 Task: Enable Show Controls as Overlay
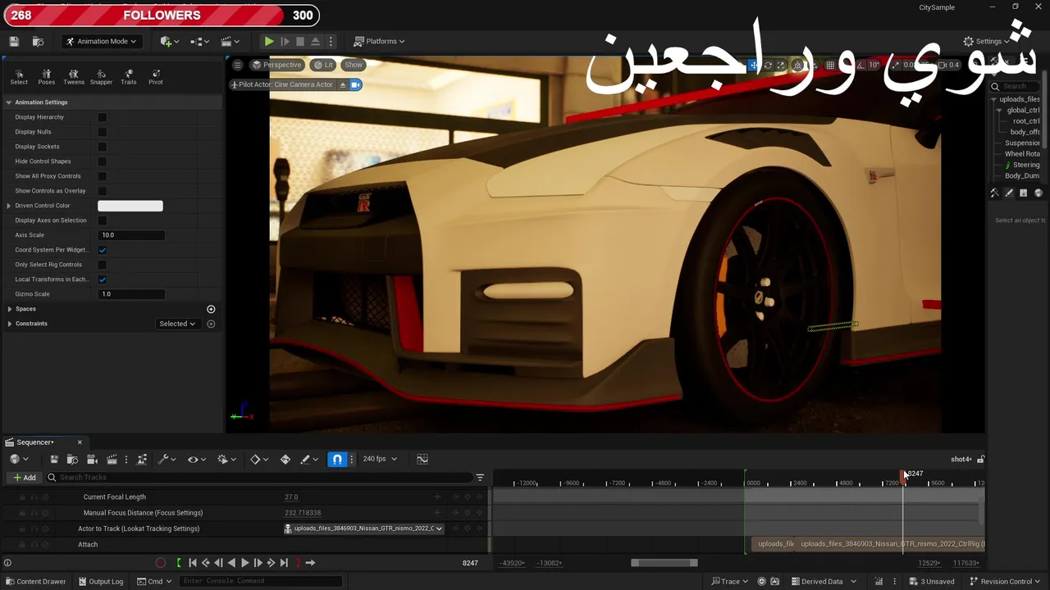[102, 191]
